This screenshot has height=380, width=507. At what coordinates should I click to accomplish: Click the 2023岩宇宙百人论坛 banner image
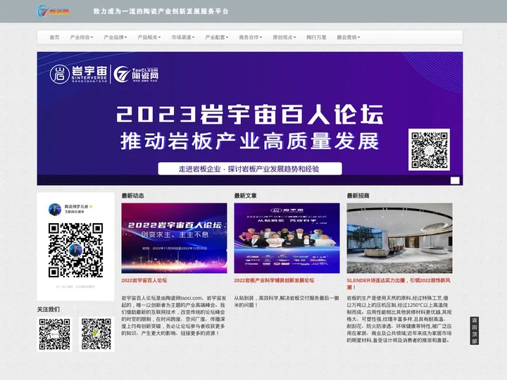coord(249,119)
